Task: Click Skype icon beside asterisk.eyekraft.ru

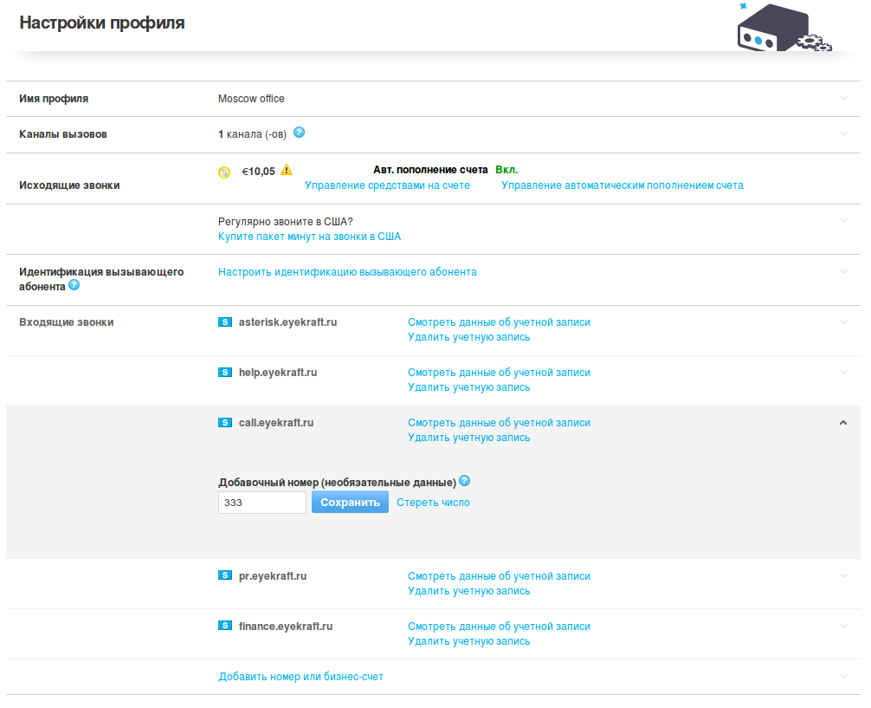Action: point(225,322)
